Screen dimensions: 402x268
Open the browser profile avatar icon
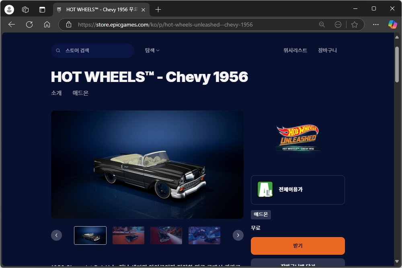pyautogui.click(x=9, y=10)
